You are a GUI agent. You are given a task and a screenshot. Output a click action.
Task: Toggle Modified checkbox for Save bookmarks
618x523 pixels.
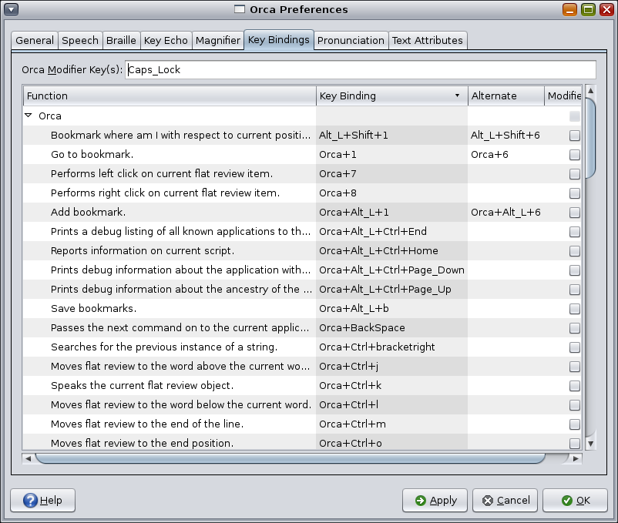coord(575,309)
